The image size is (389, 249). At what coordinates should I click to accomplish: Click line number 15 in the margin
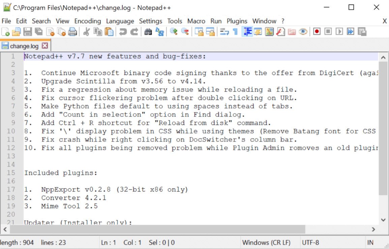(x=11, y=173)
